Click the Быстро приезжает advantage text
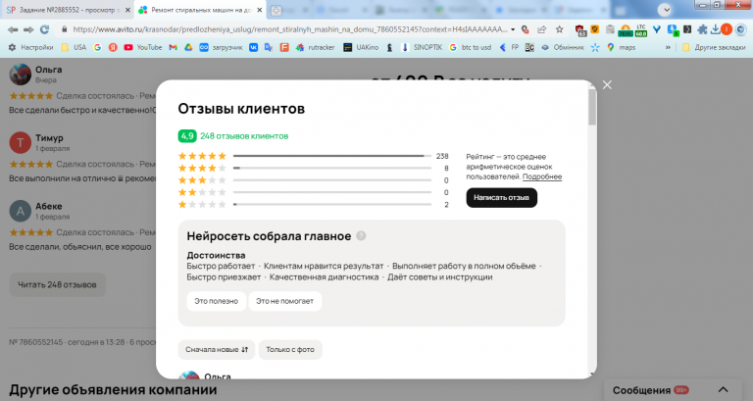 [x=224, y=277]
